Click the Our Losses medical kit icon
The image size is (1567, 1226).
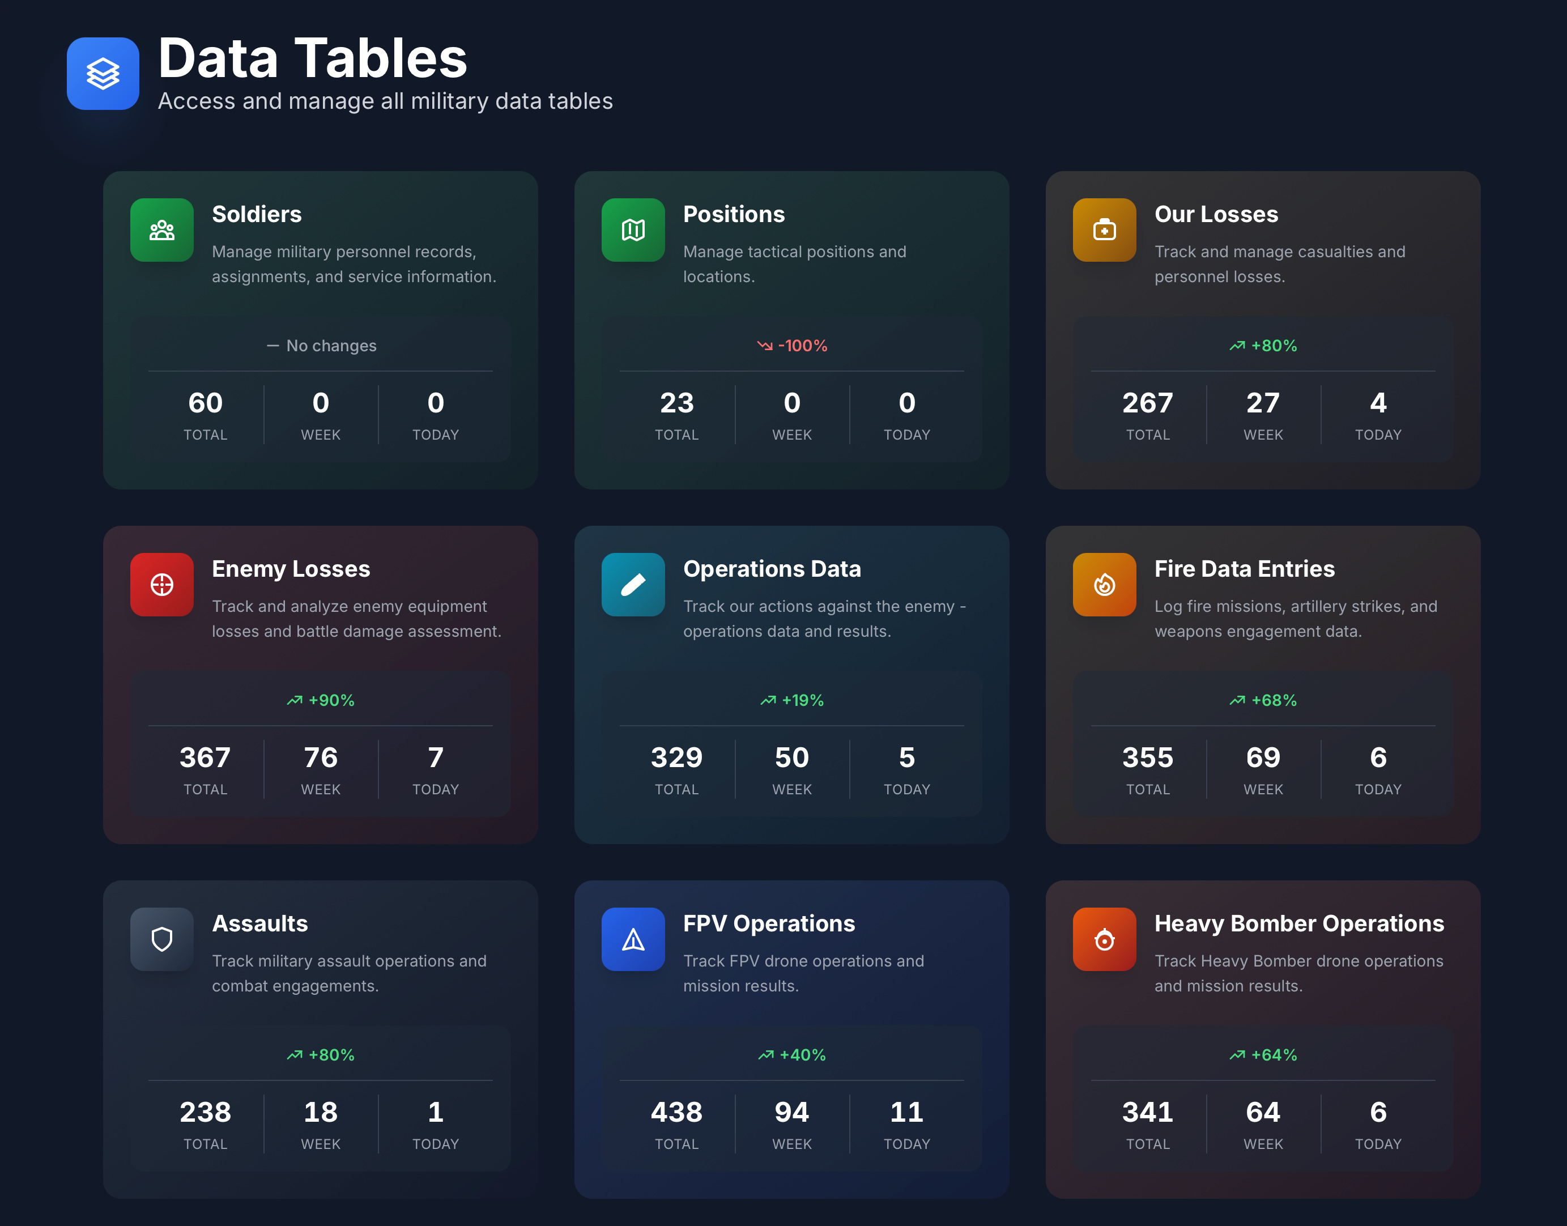[1104, 229]
